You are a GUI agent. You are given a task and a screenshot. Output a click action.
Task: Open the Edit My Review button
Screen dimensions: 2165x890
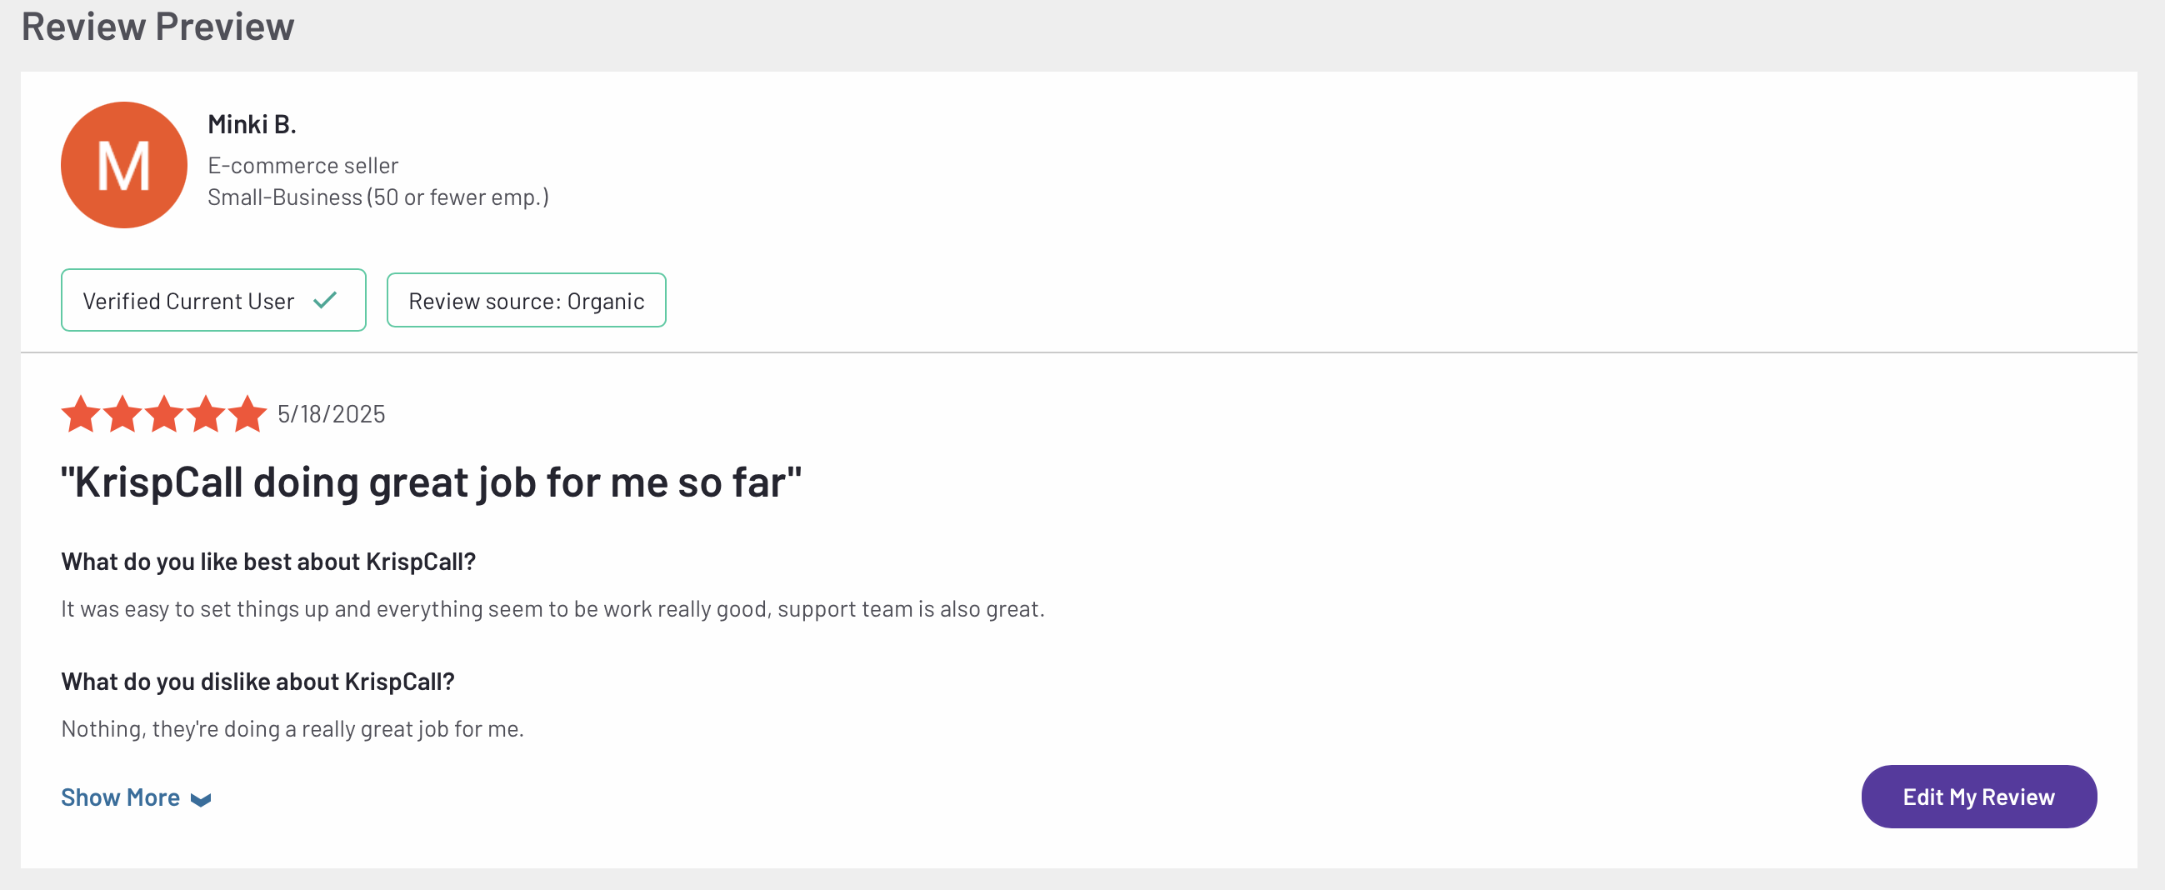(1978, 796)
